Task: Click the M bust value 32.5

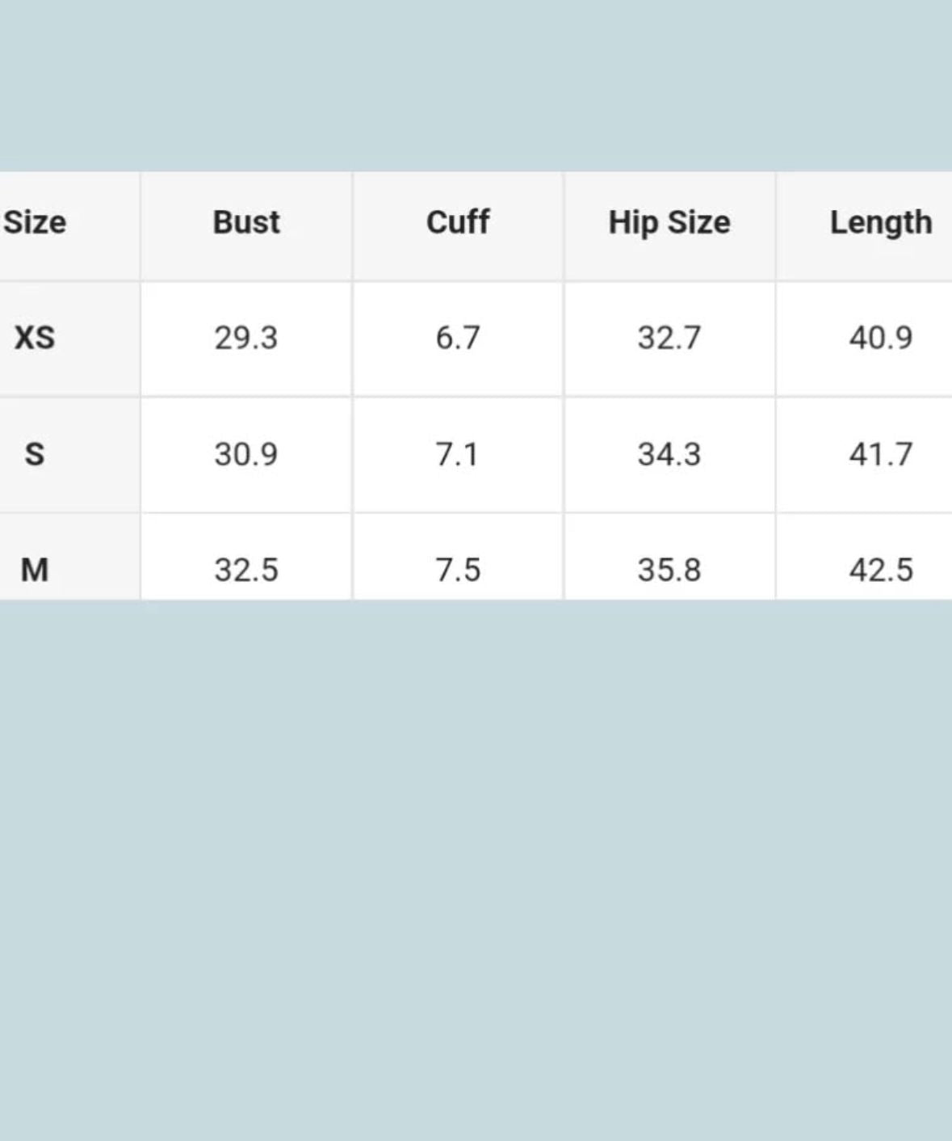Action: click(246, 570)
